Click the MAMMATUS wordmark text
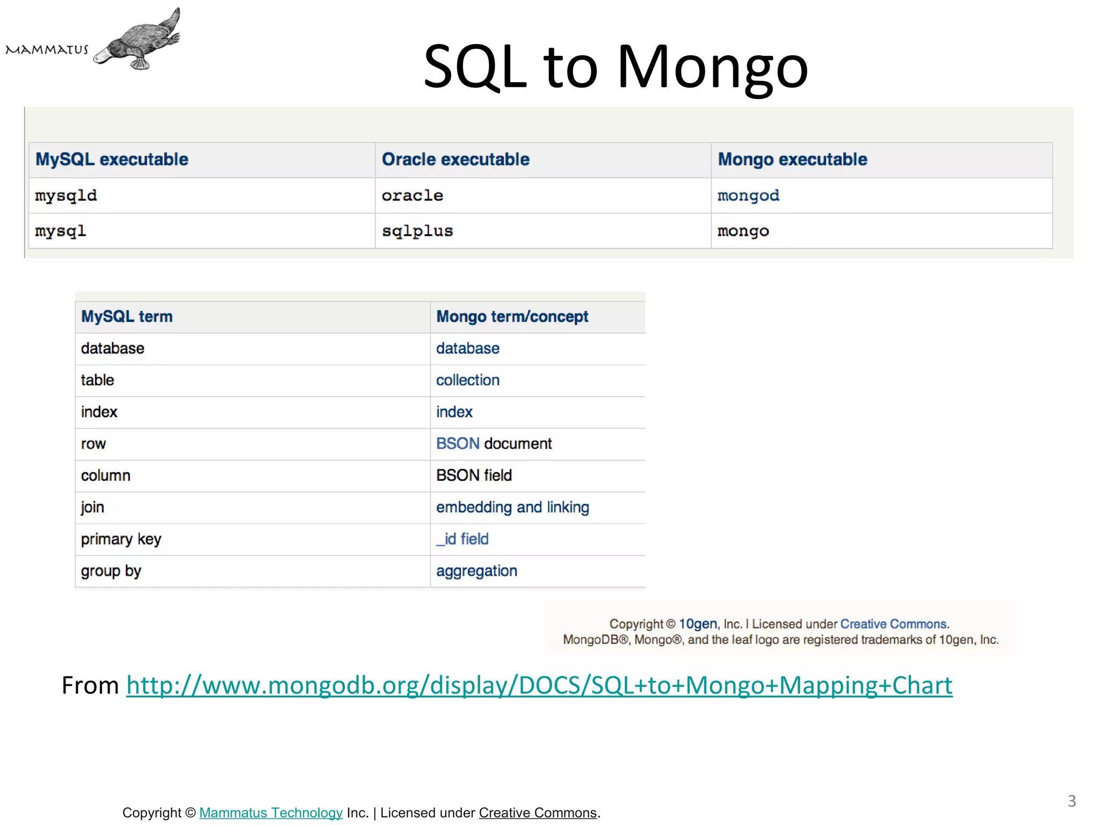 click(47, 50)
